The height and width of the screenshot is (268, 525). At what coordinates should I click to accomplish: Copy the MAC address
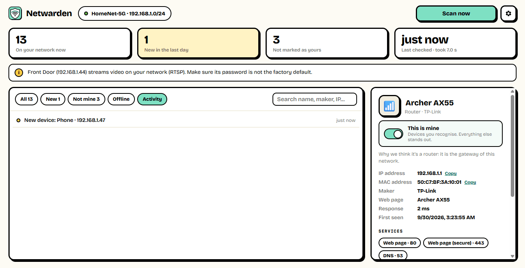[470, 183]
